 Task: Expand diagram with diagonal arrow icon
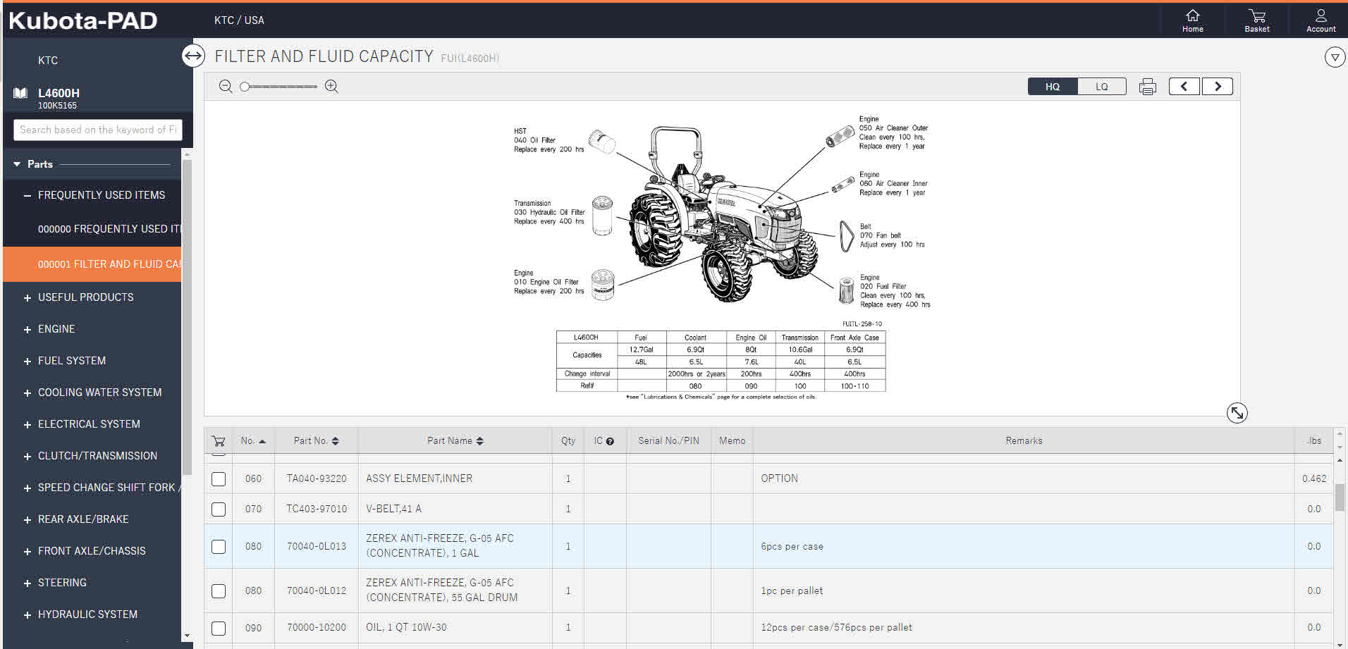(1237, 413)
